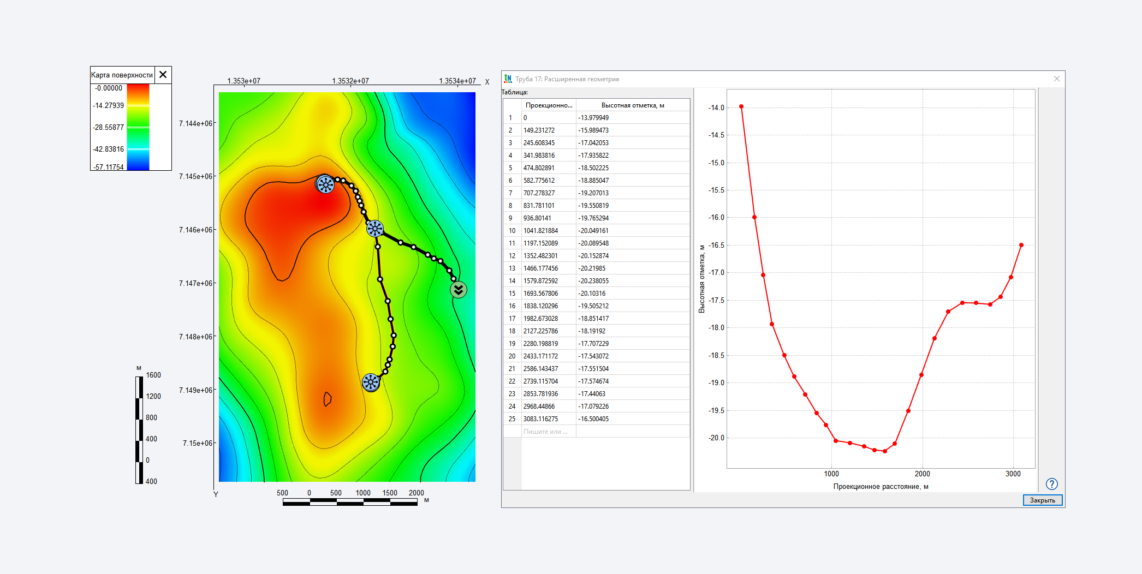Select table cell 1693.567806

pyautogui.click(x=549, y=294)
